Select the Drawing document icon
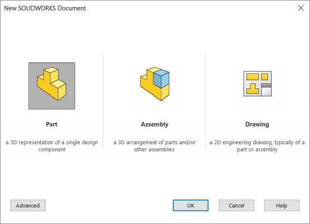310x224 pixels. 258,84
